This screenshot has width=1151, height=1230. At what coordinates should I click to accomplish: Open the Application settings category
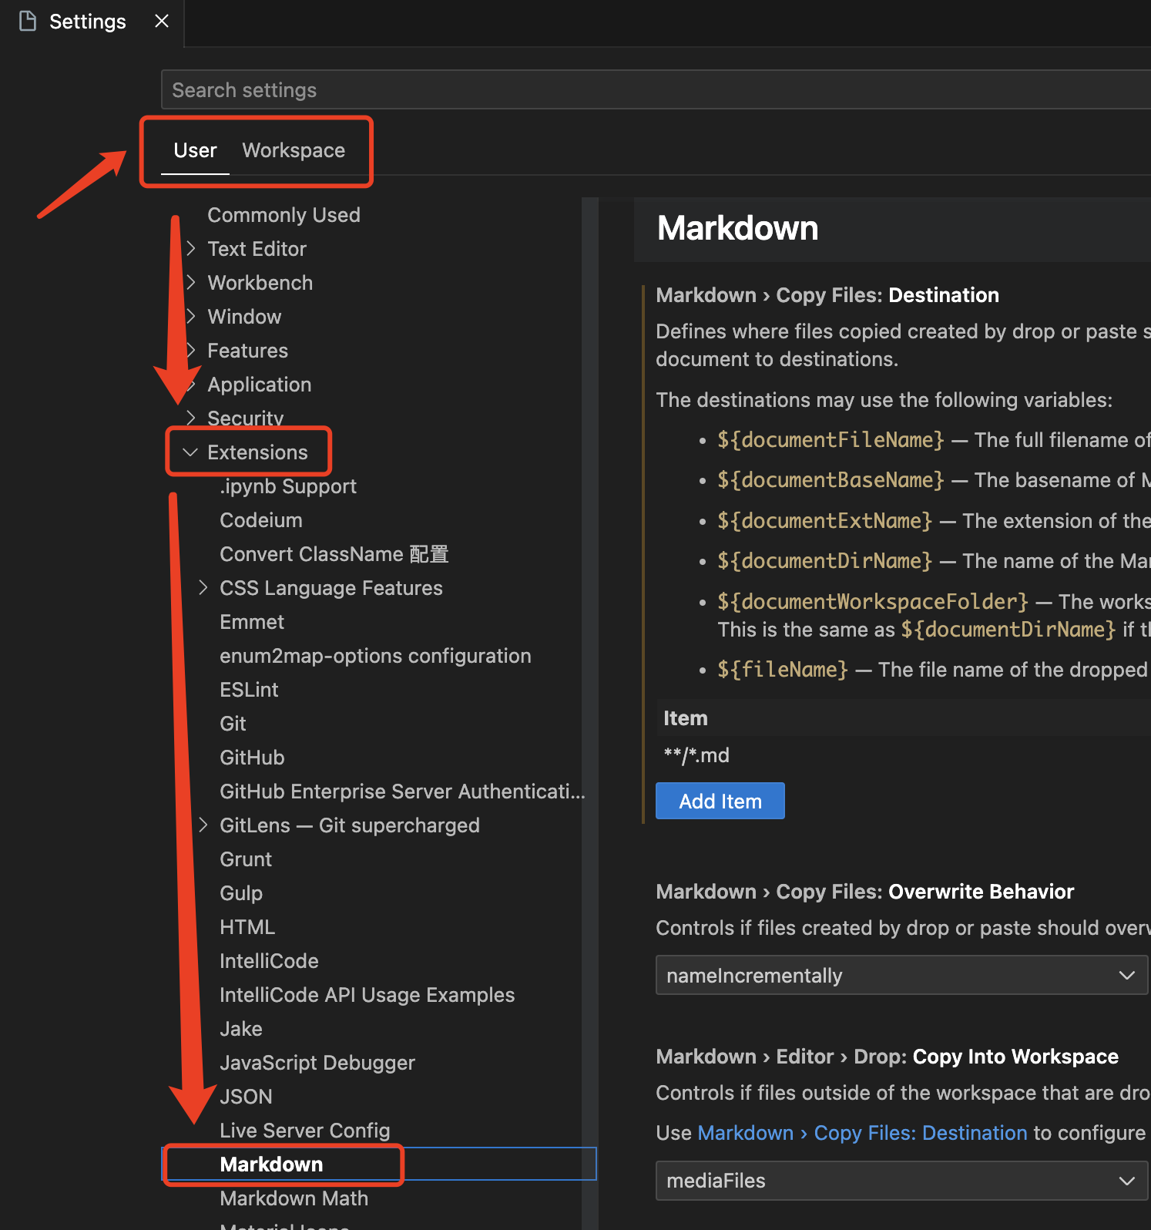(259, 385)
